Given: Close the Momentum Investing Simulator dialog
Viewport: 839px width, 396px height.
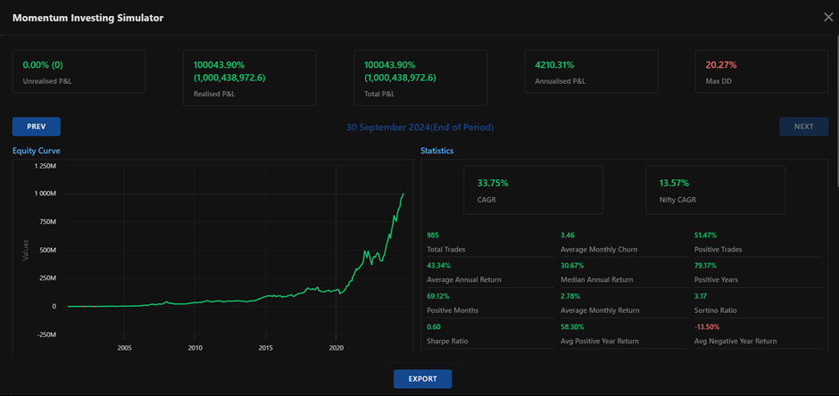Looking at the screenshot, I should pos(827,17).
